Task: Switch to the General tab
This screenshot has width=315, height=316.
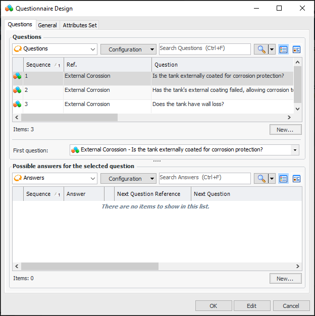Action: [x=47, y=25]
